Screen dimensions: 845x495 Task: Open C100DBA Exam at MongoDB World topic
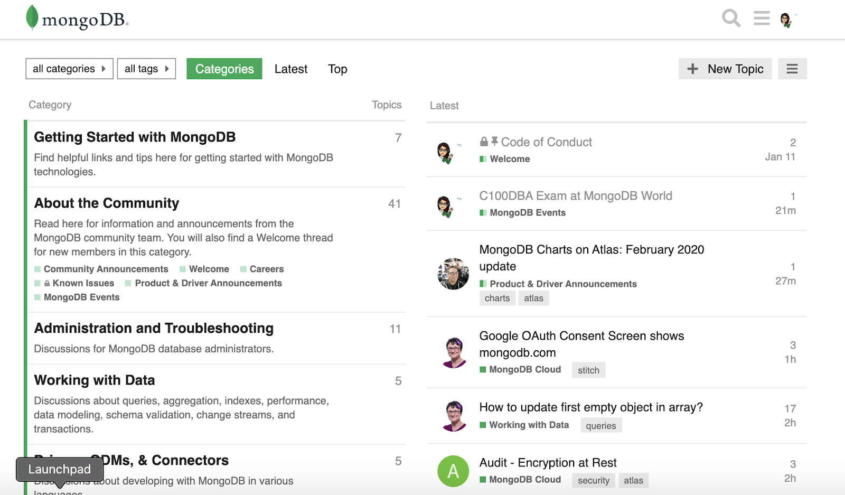[576, 196]
